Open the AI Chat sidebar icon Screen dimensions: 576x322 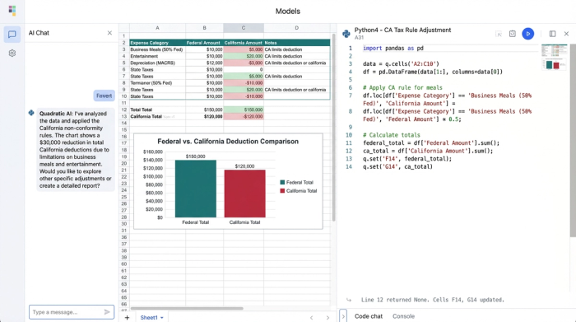(12, 35)
